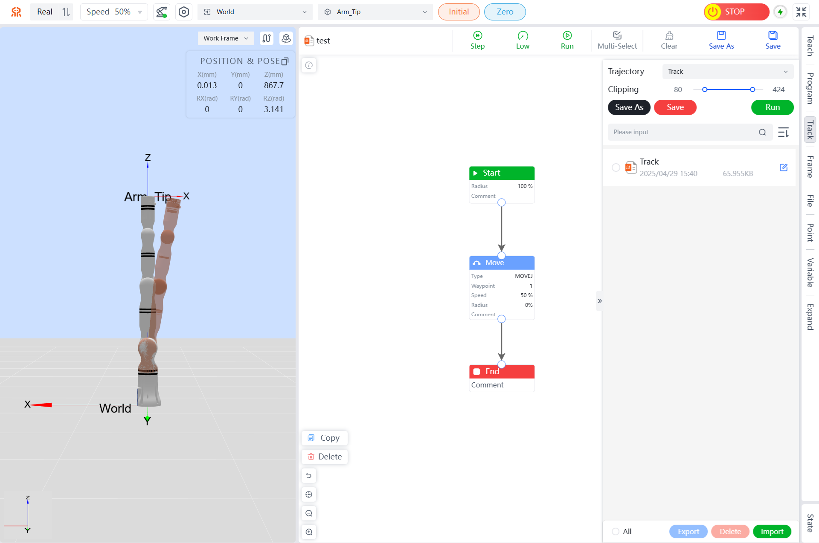Click the right Clipping slider handle

[752, 90]
